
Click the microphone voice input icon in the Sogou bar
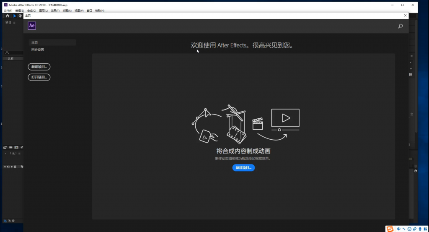(420, 229)
